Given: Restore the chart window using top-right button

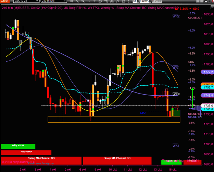Looking at the screenshot, I should (x=210, y=1).
